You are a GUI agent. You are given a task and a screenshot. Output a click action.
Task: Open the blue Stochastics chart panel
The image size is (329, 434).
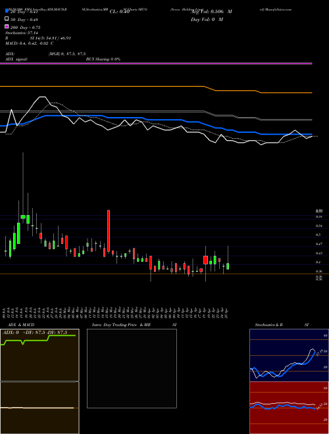[289, 355]
